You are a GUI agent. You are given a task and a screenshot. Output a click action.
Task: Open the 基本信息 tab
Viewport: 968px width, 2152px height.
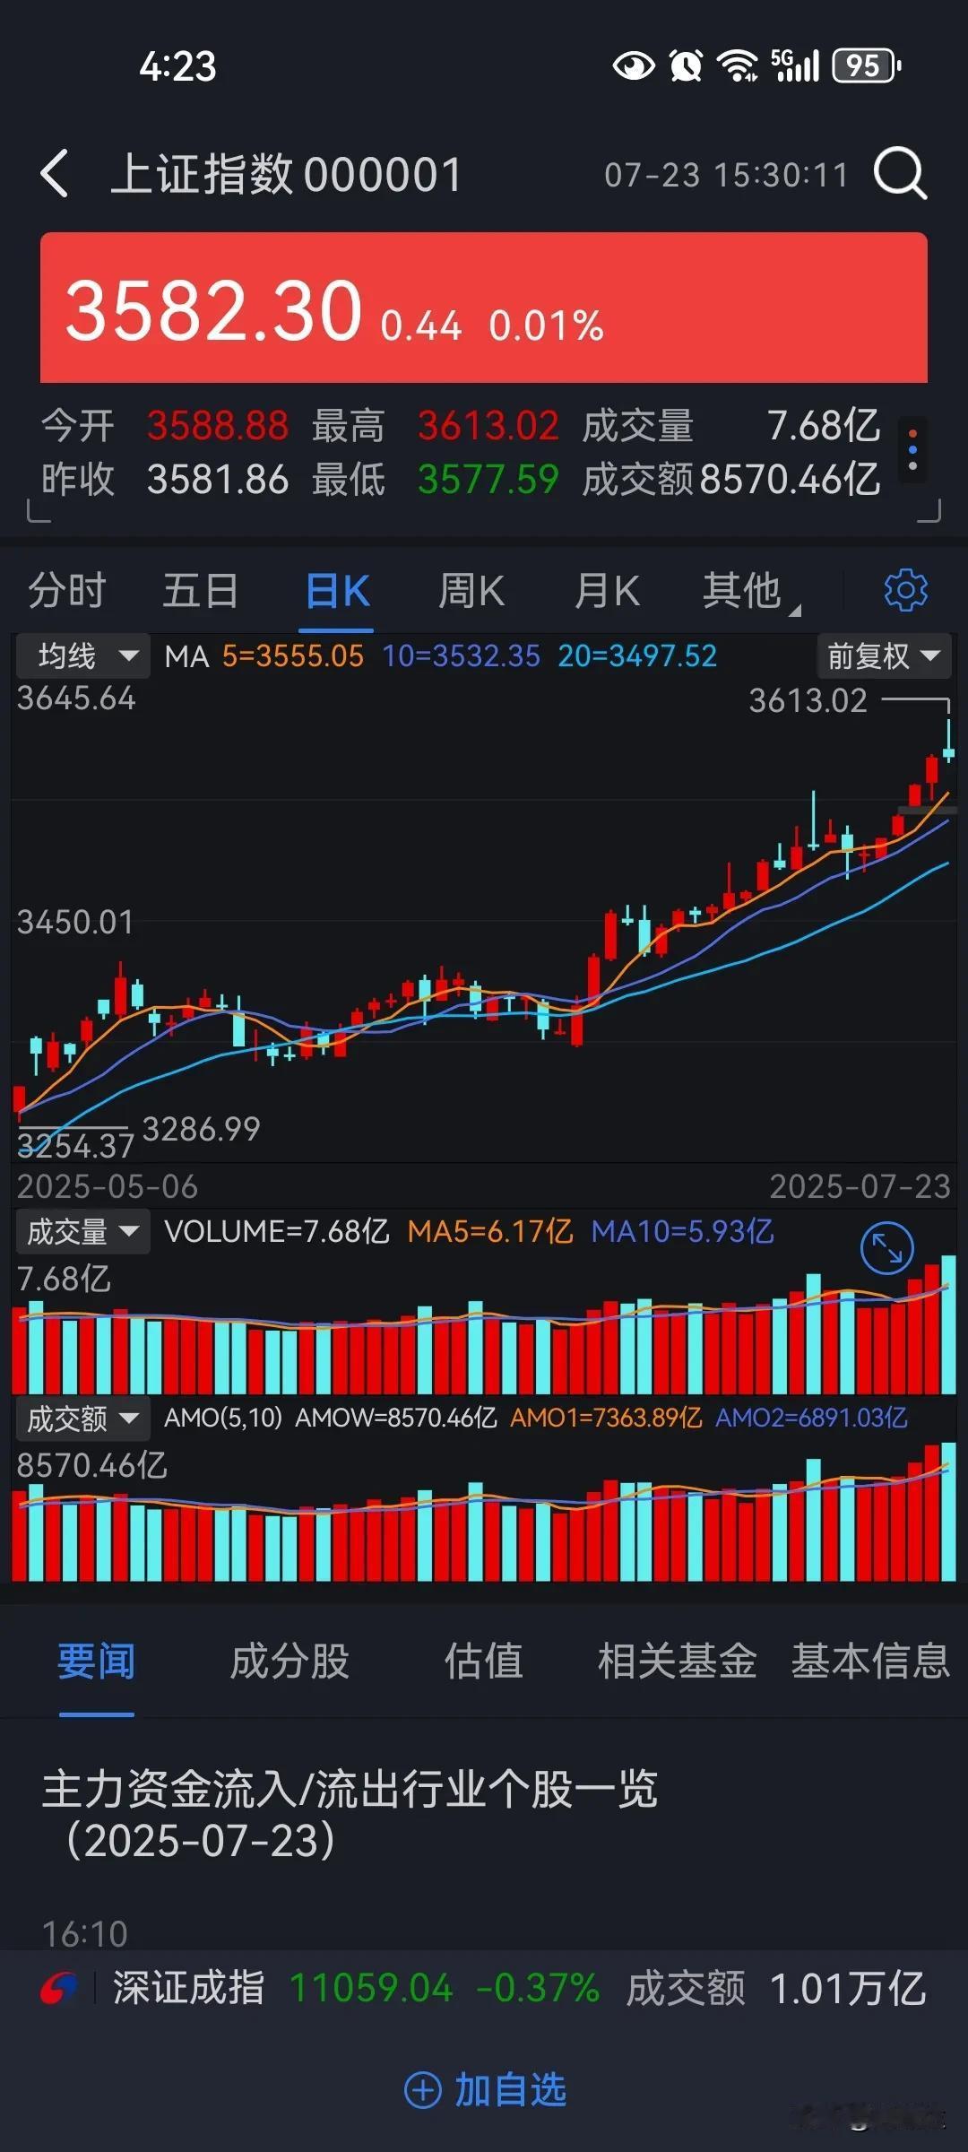pyautogui.click(x=869, y=1662)
